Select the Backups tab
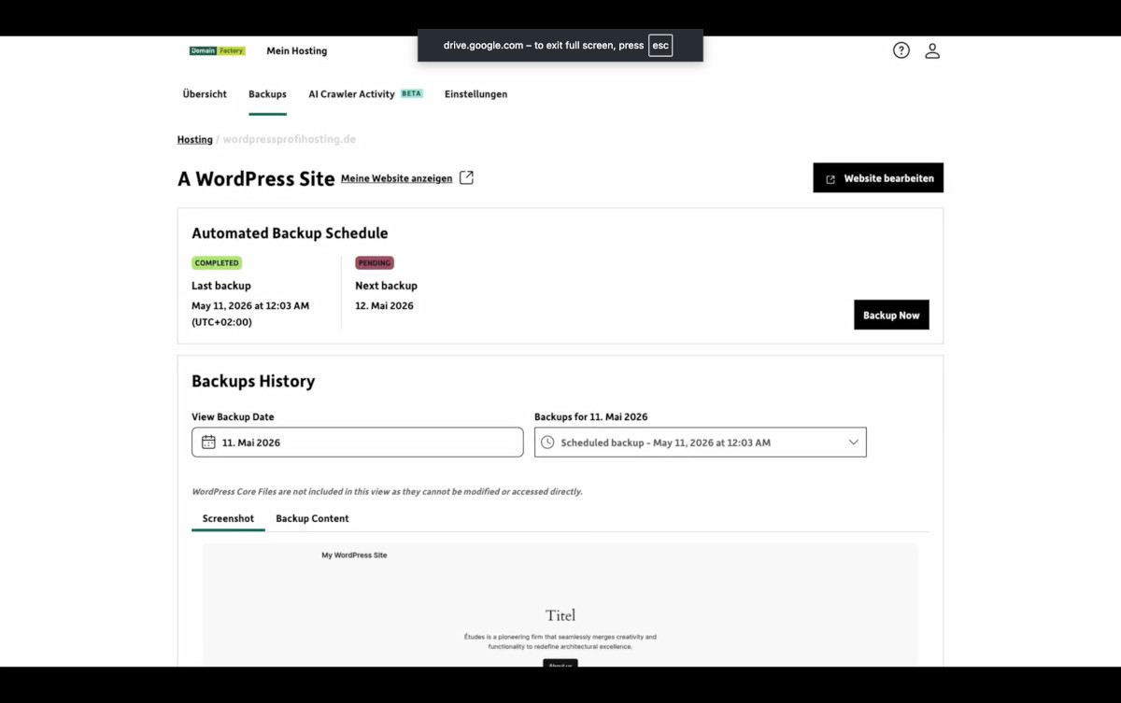This screenshot has height=703, width=1121. pyautogui.click(x=267, y=94)
